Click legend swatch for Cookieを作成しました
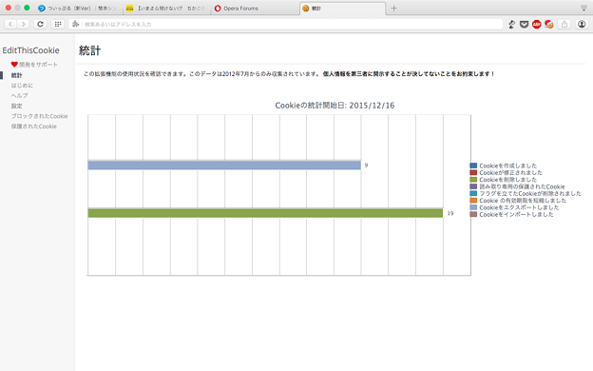This screenshot has width=593, height=371. pyautogui.click(x=473, y=166)
